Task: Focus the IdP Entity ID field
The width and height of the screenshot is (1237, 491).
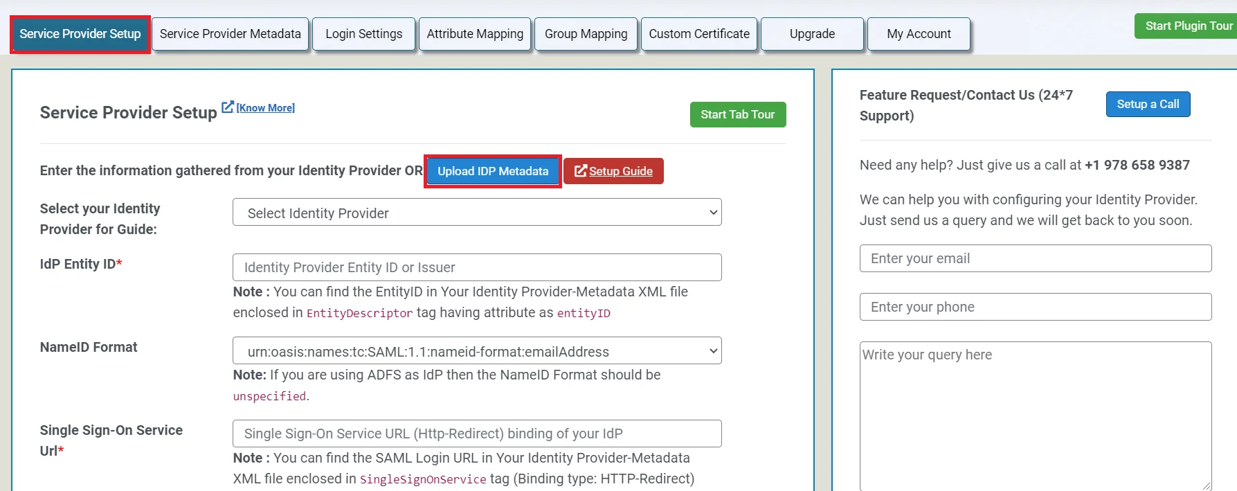Action: [x=477, y=267]
